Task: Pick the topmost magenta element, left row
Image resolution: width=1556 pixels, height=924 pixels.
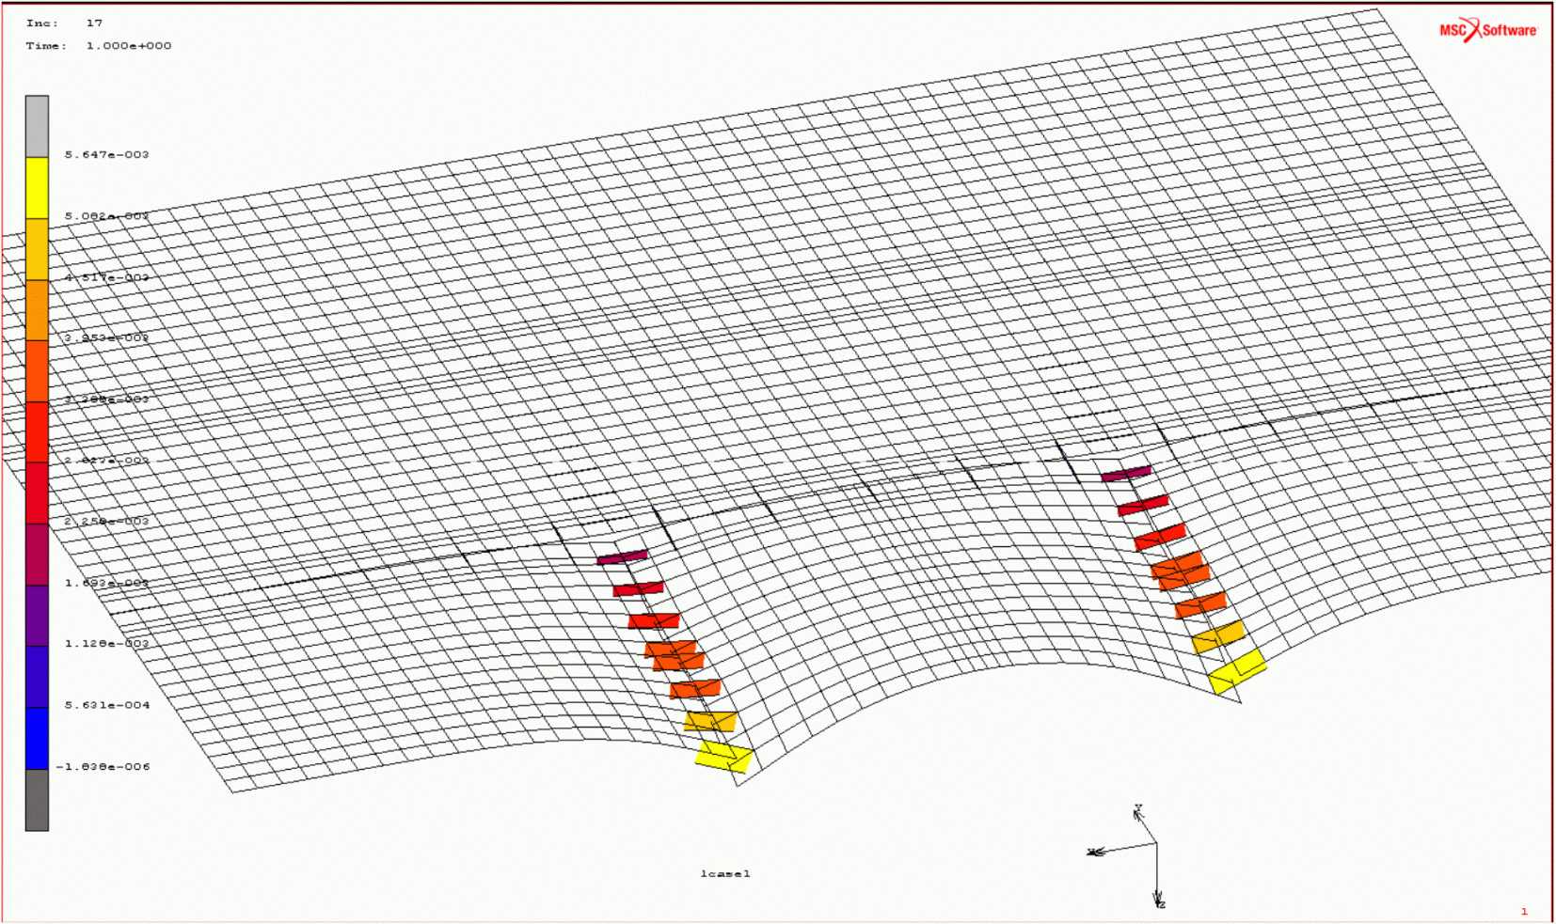Action: click(x=622, y=557)
